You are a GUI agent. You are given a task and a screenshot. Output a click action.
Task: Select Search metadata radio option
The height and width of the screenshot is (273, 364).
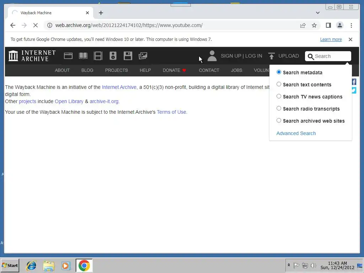(x=279, y=72)
